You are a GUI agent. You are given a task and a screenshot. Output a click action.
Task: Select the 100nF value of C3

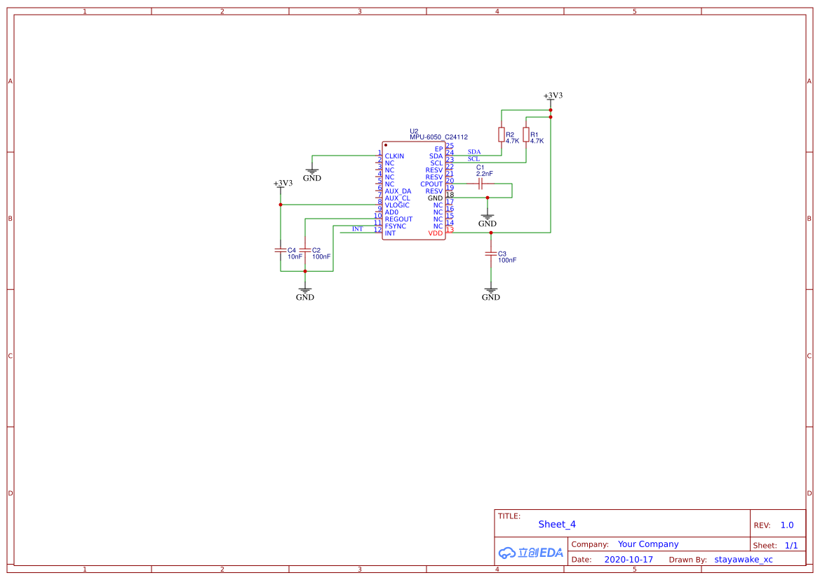[507, 260]
